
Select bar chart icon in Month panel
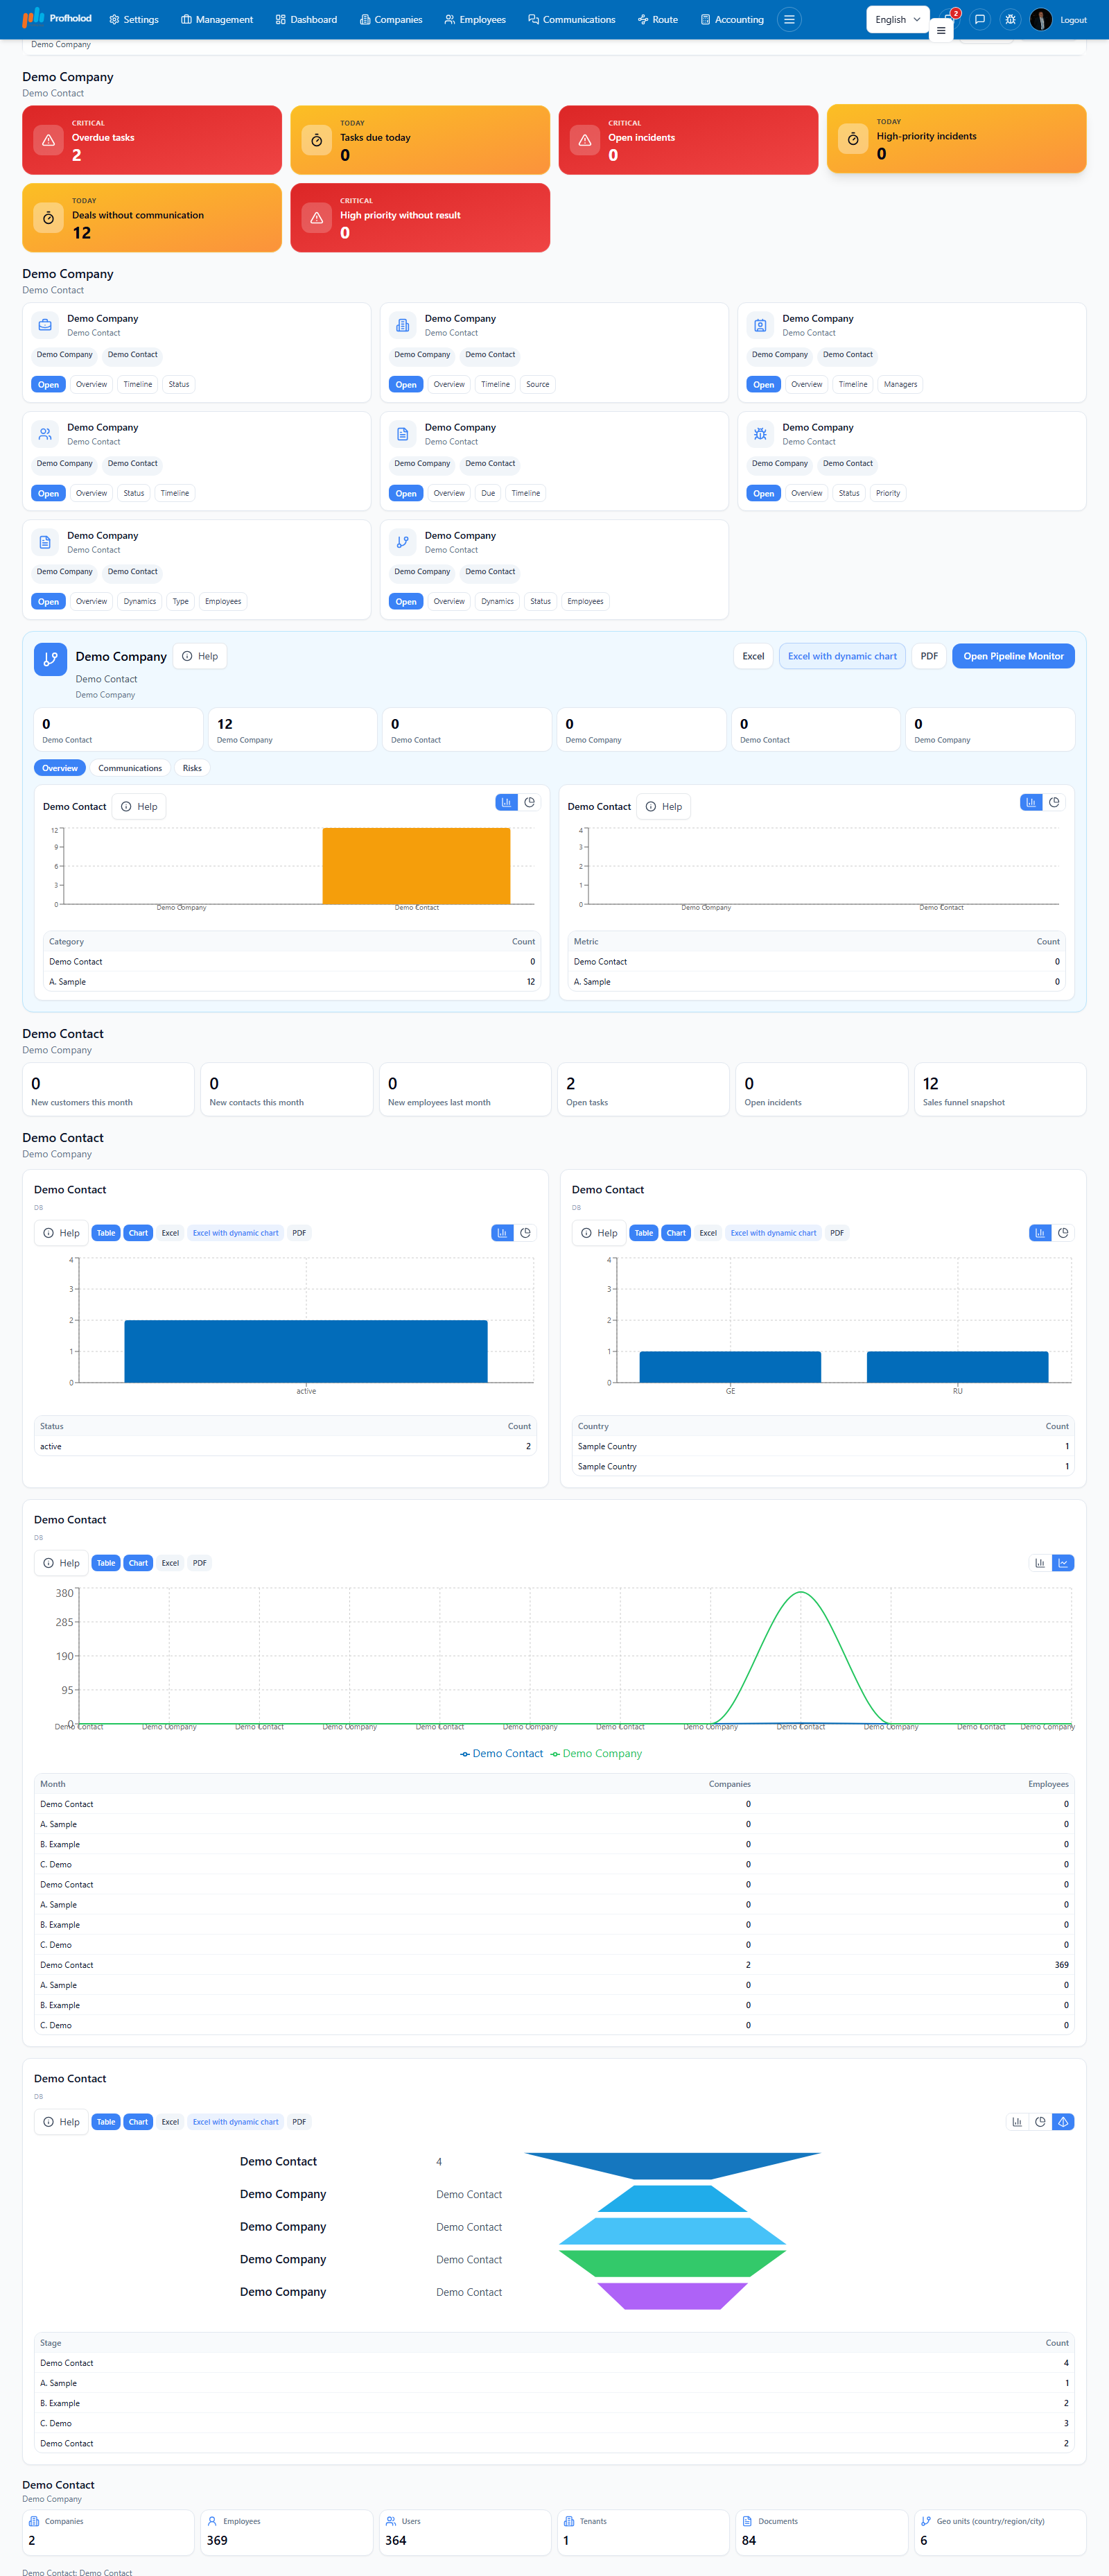coord(1040,1563)
